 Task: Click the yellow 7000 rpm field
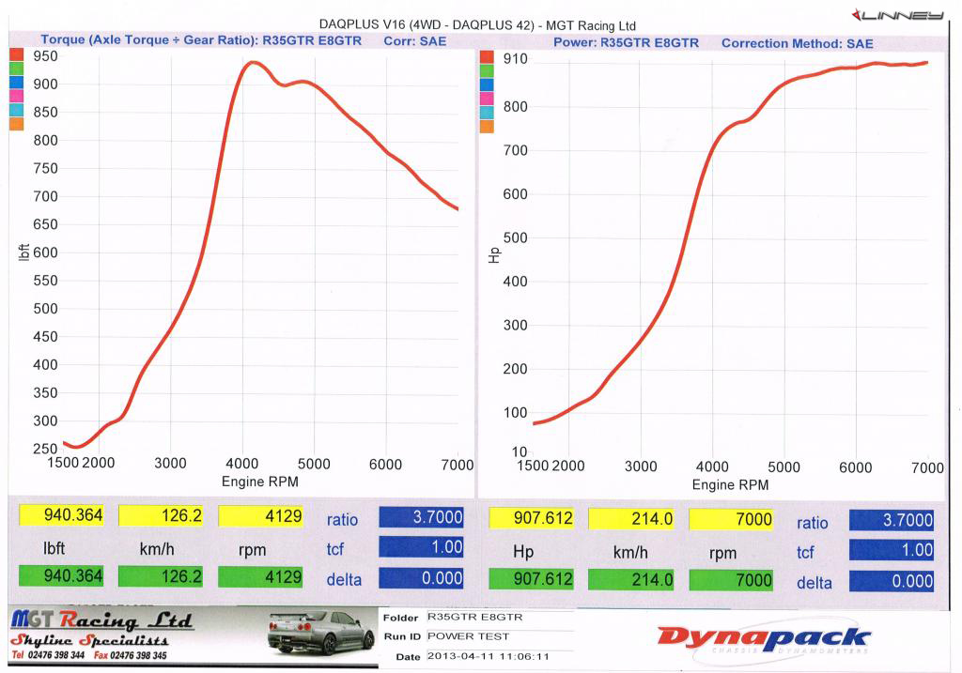point(731,519)
